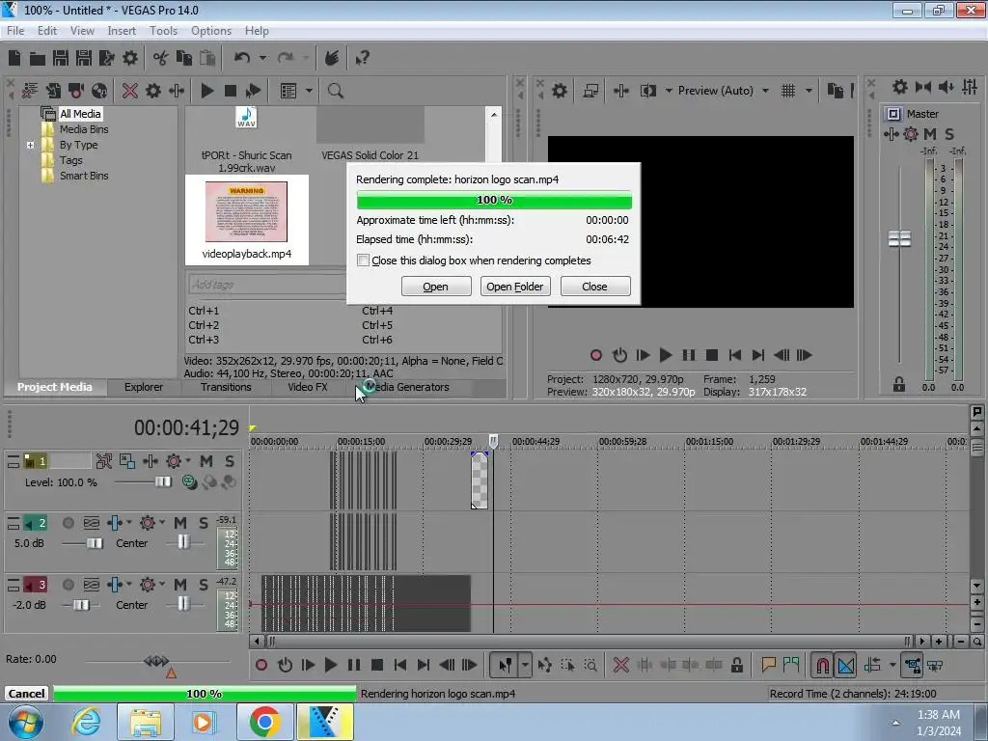
Task: Open track 2 automation settings dropdown
Action: pos(161,522)
